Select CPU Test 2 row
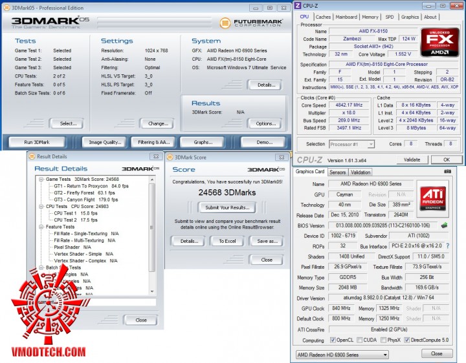The width and height of the screenshot is (466, 363). pyautogui.click(x=76, y=220)
